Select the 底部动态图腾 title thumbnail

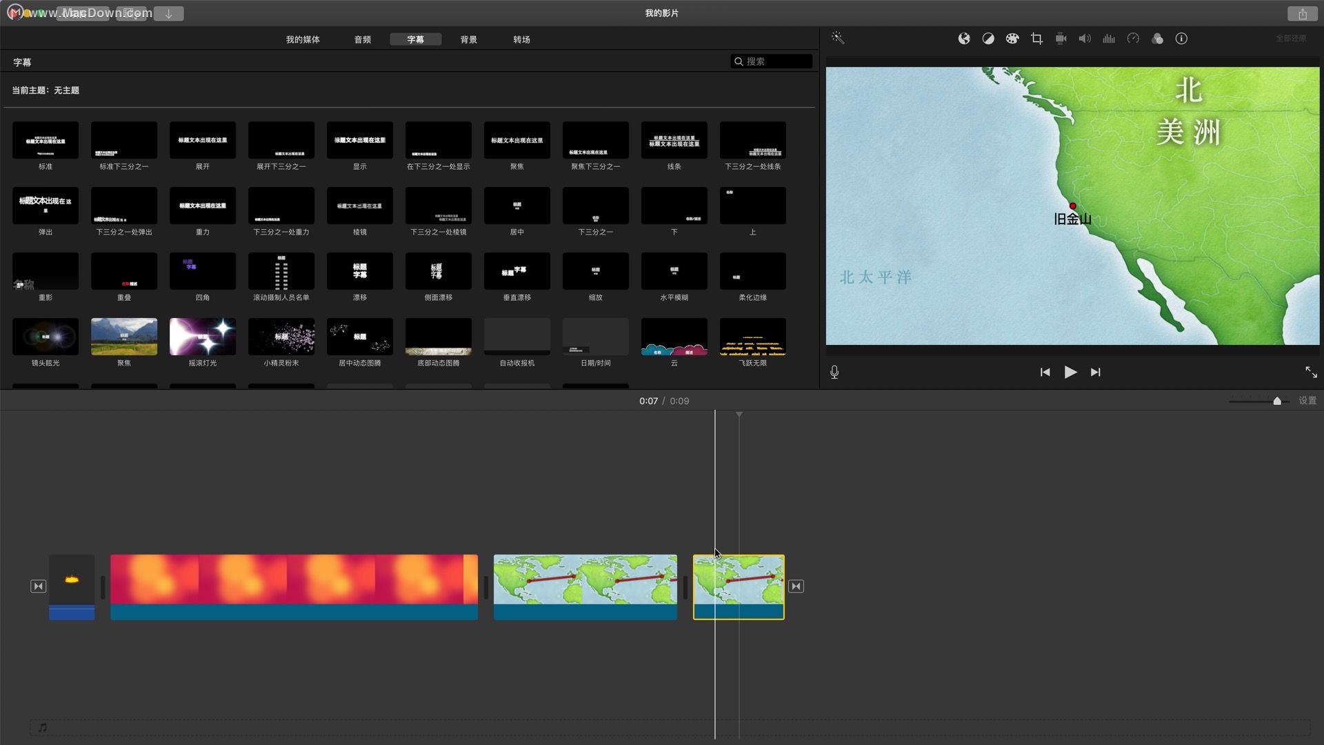(x=439, y=337)
